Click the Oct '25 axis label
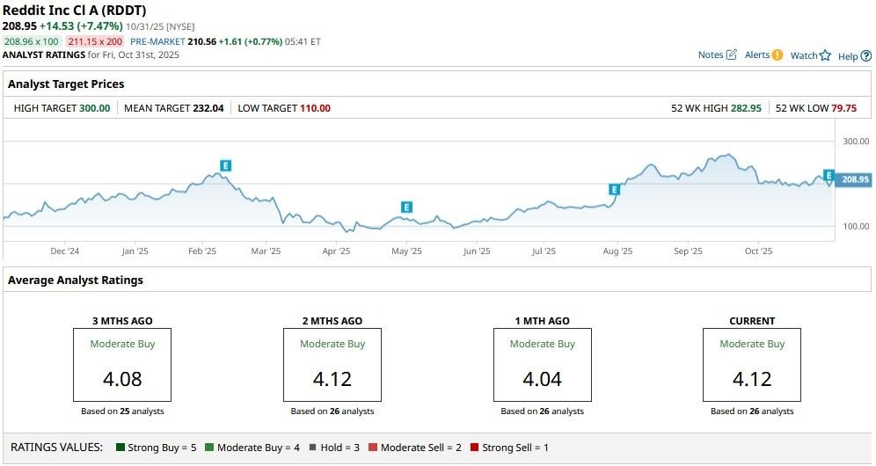The image size is (876, 466). 759,251
